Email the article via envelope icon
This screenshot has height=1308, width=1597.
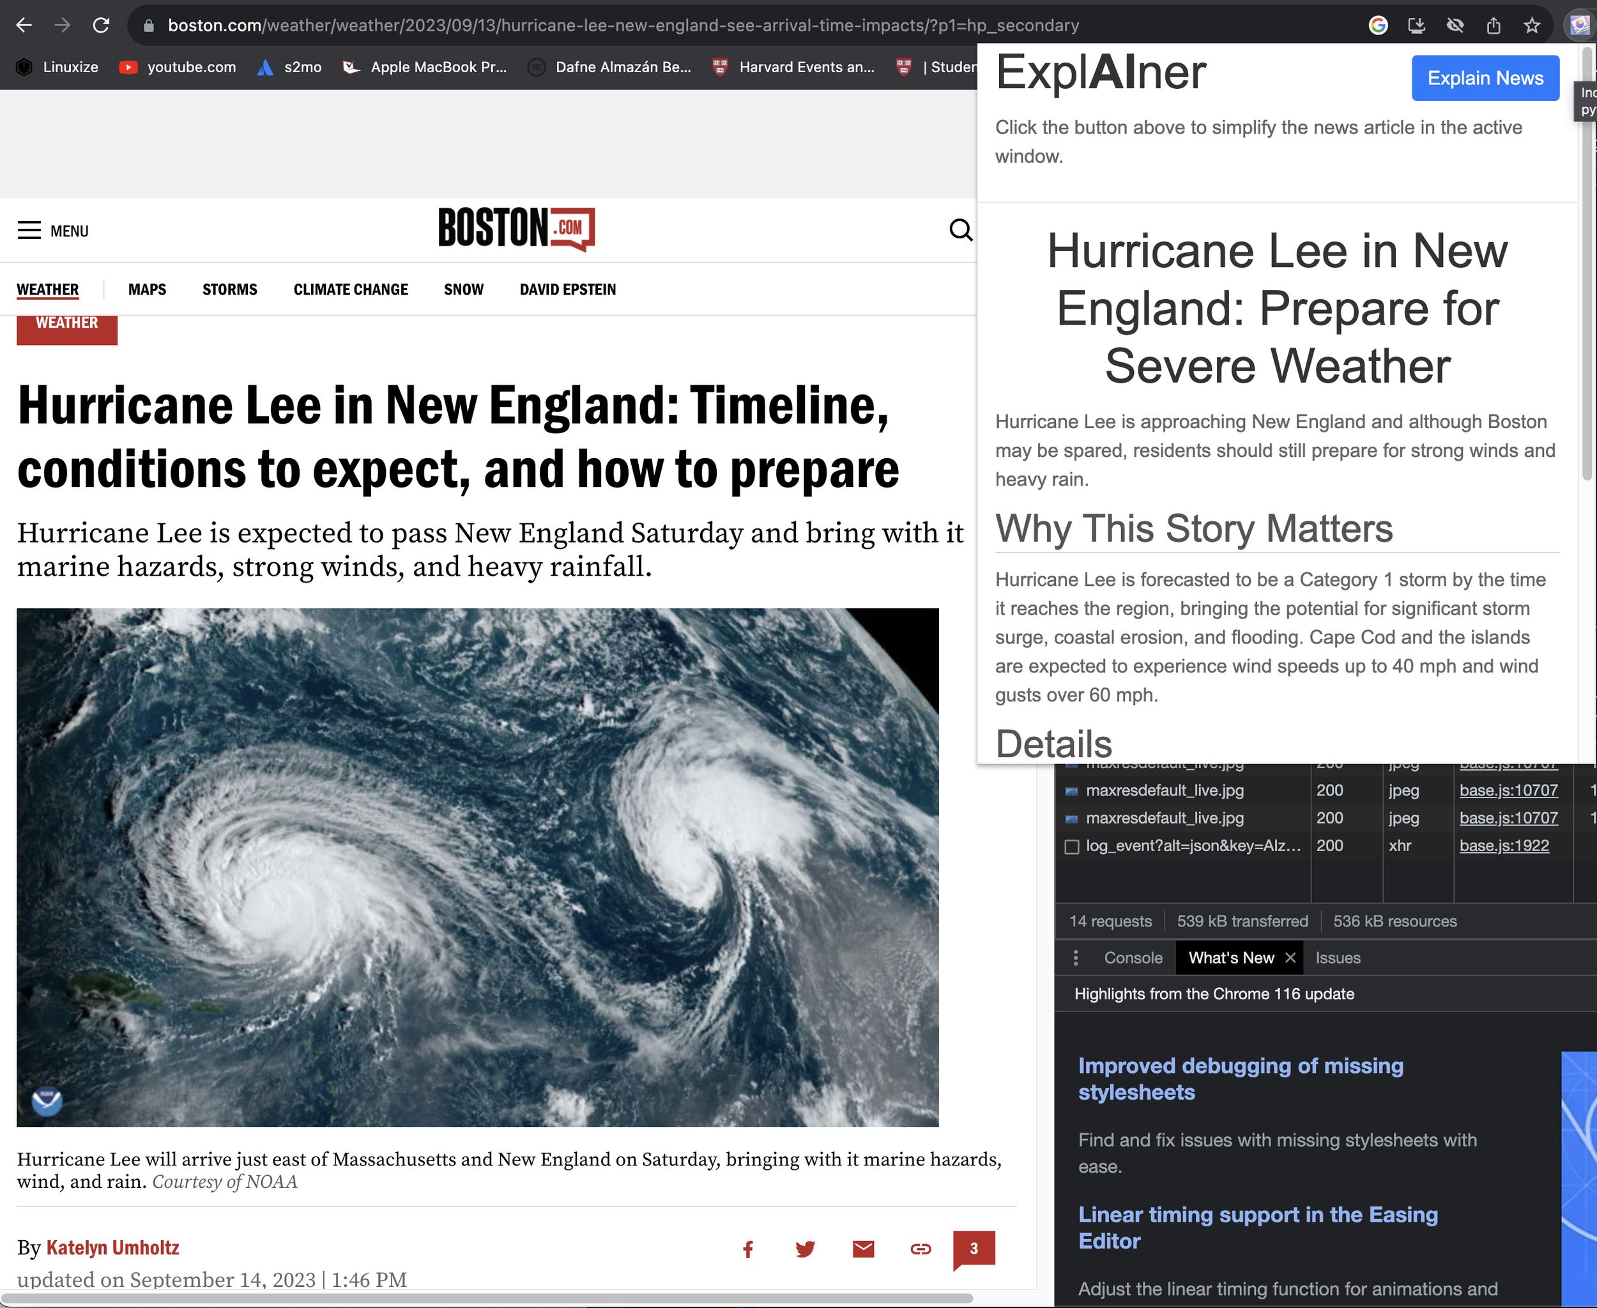862,1249
